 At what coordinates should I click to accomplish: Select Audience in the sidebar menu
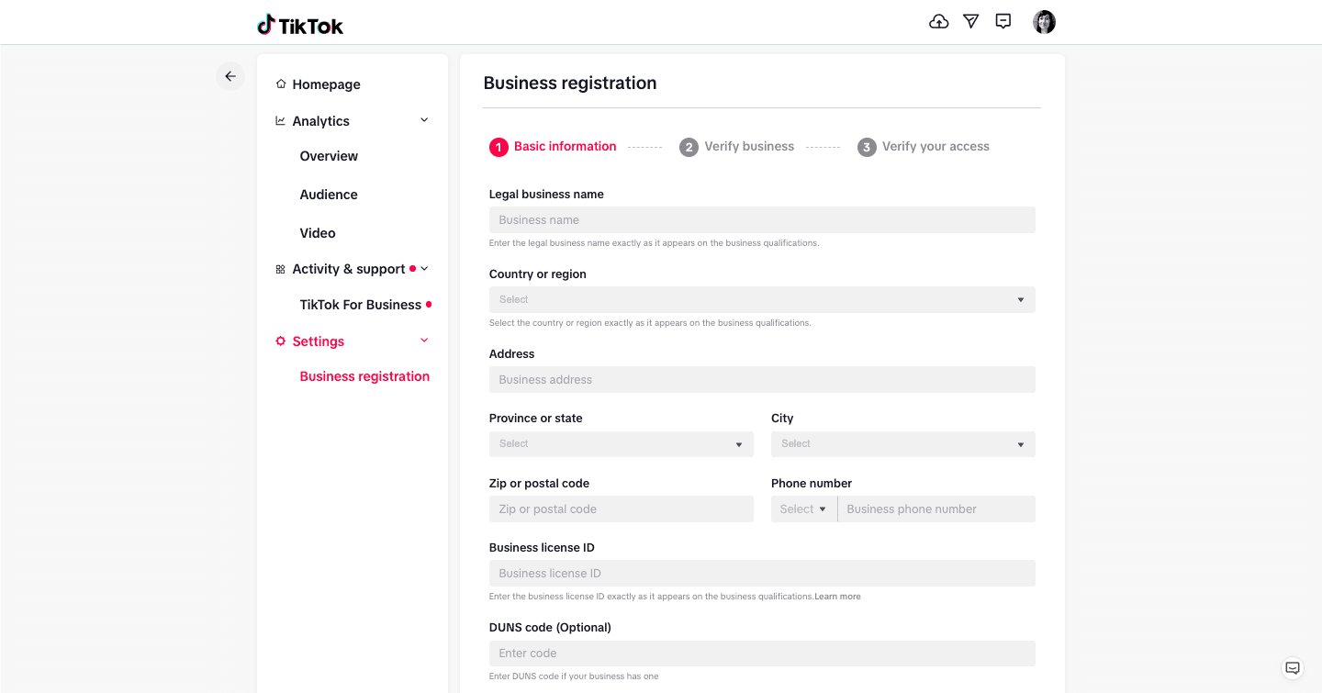tap(328, 194)
